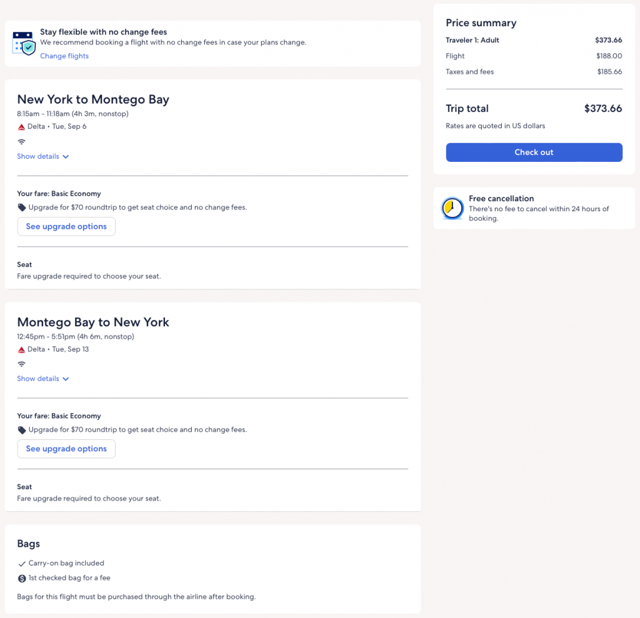Click the calendar shield flexible-booking icon
This screenshot has height=618, width=640.
click(24, 42)
